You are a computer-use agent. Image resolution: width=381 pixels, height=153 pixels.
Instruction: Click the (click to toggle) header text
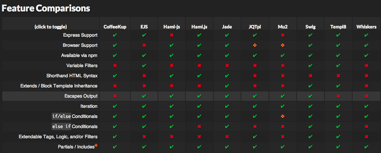(51, 27)
